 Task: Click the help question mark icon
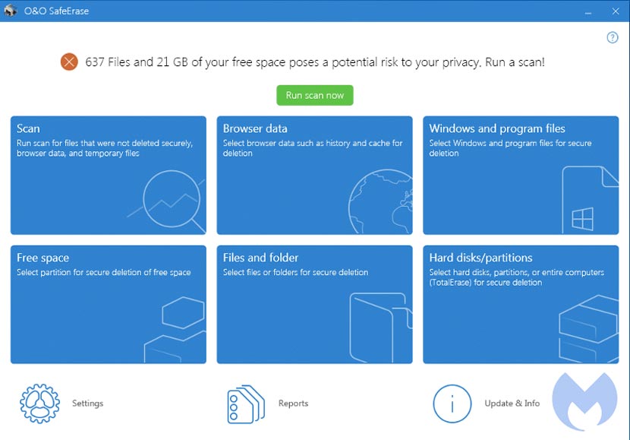coord(613,38)
